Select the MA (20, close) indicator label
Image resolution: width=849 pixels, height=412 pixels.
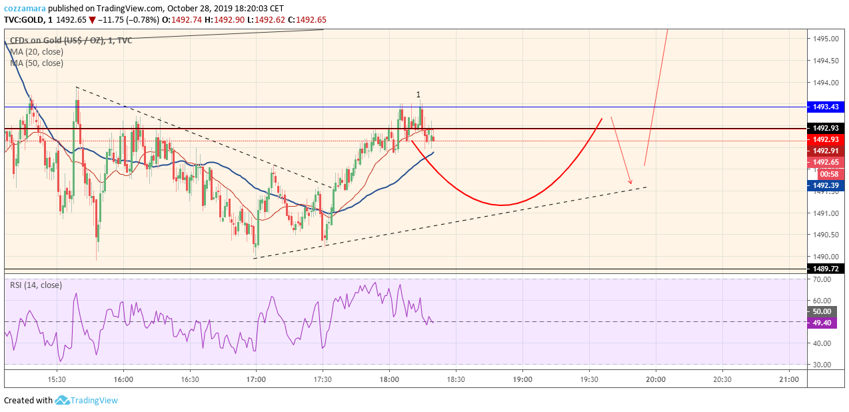37,52
